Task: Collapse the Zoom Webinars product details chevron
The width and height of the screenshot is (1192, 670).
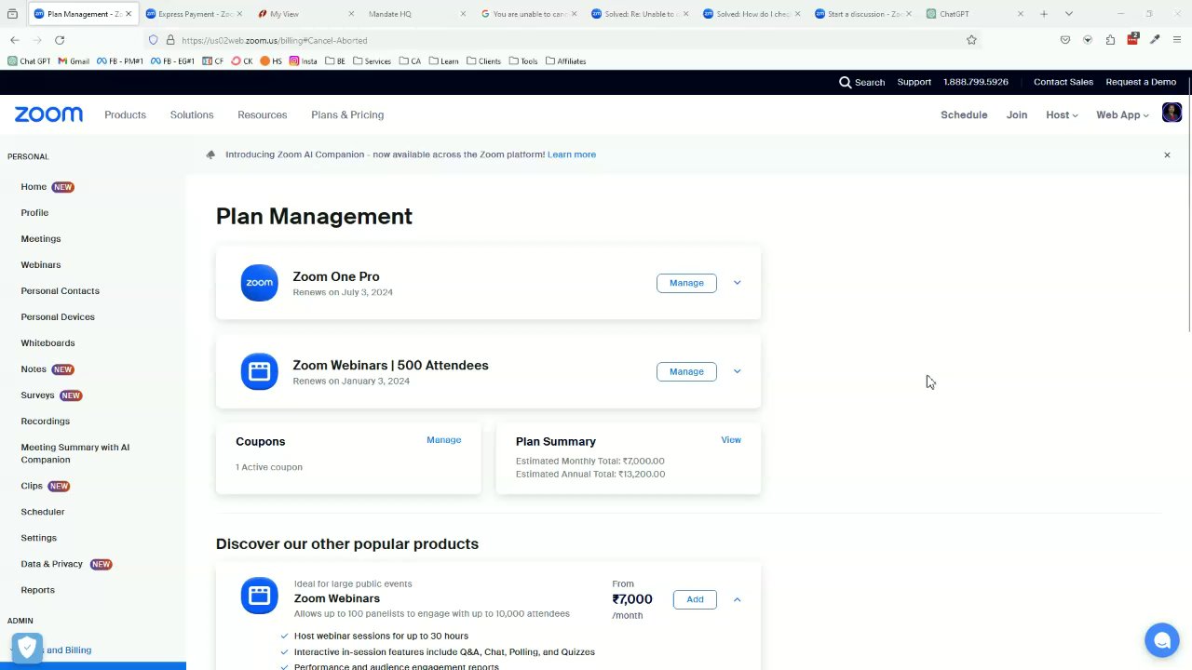Action: [737, 599]
